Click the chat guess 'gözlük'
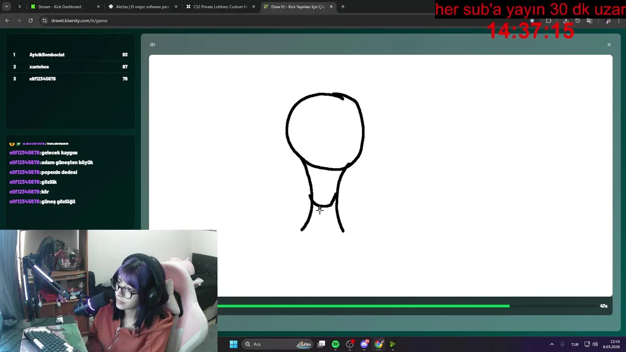This screenshot has height=352, width=626. coord(49,182)
